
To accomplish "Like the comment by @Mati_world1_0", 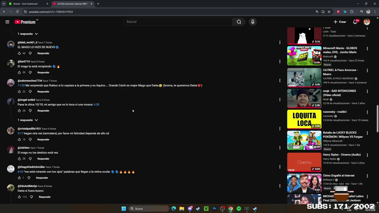I will point(19,53).
